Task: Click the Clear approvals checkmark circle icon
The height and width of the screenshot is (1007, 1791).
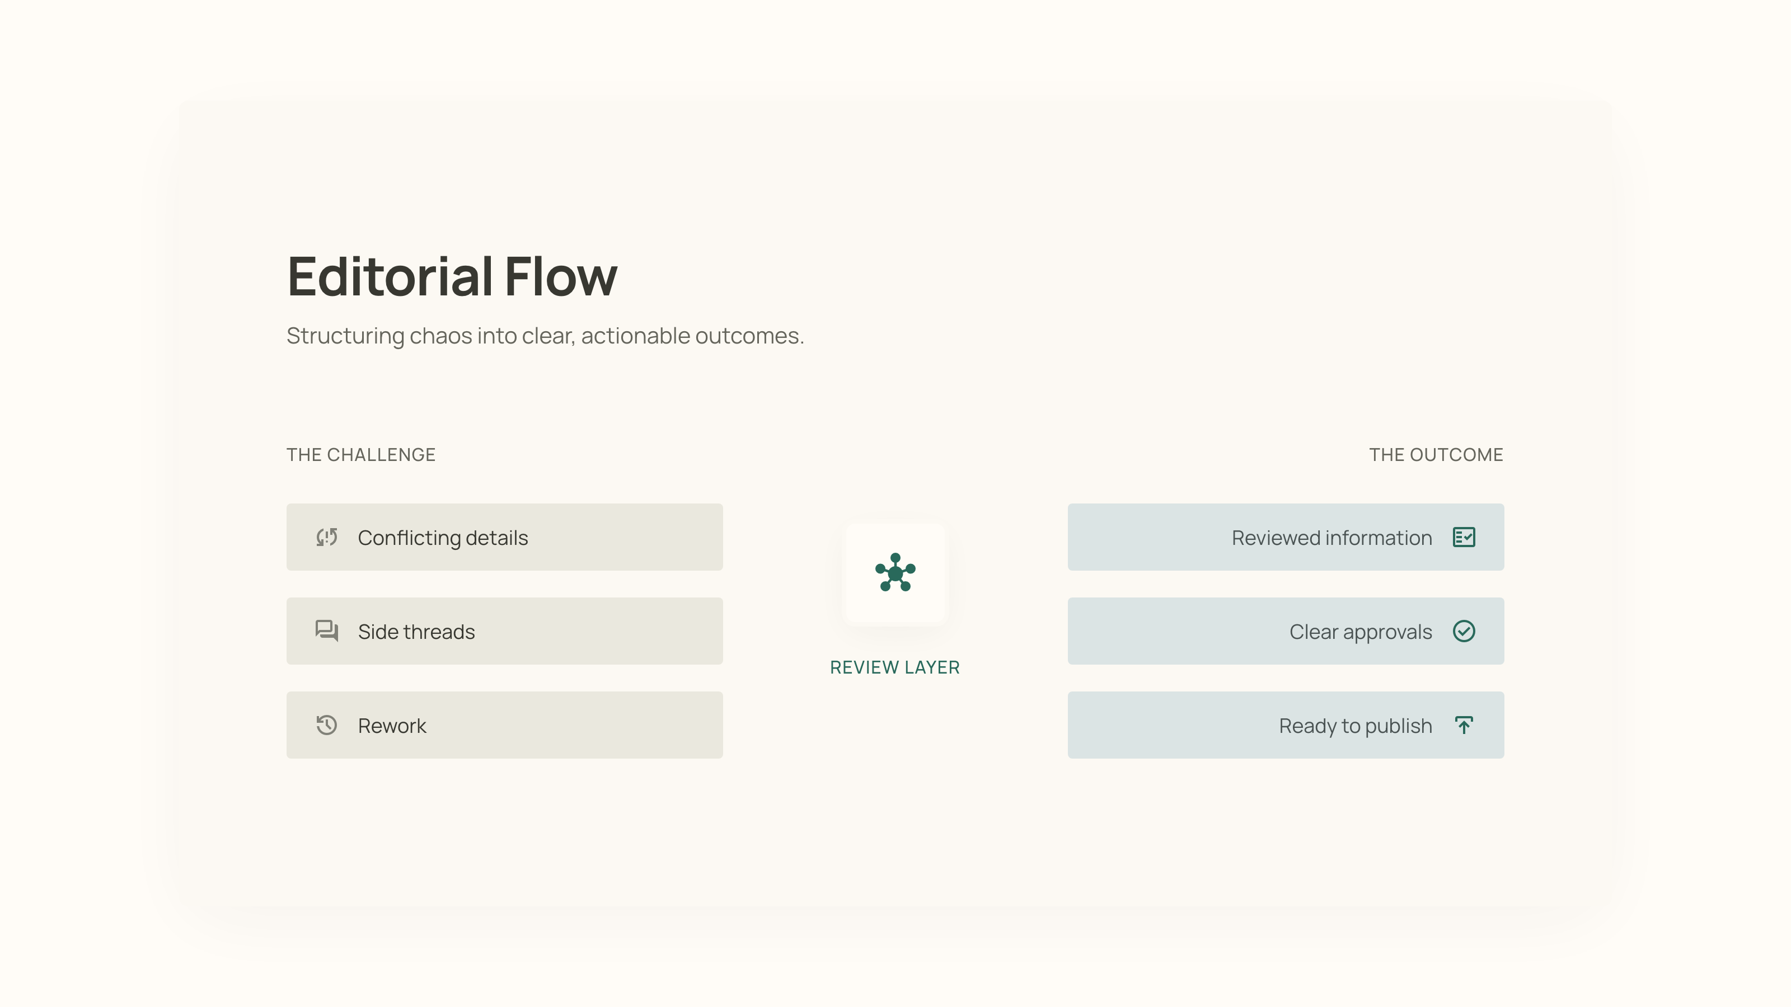Action: point(1464,631)
